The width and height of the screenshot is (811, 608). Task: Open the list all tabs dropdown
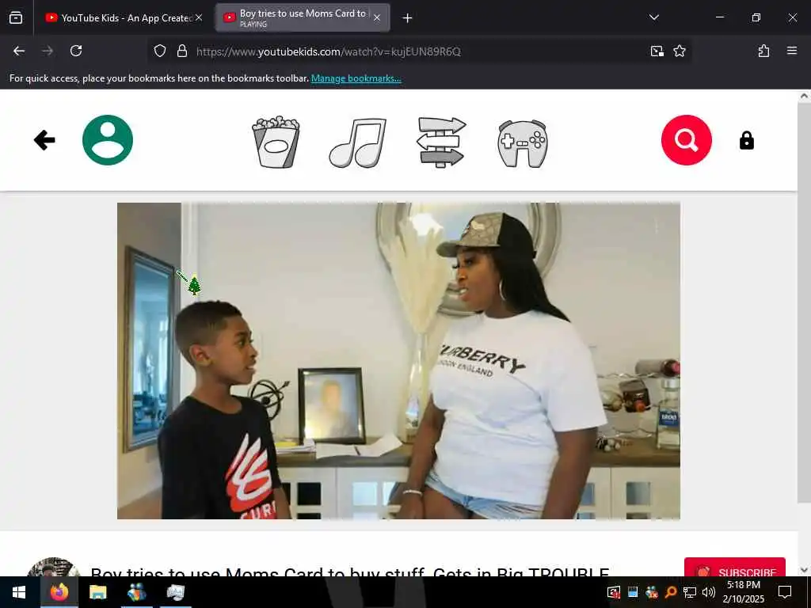coord(653,17)
